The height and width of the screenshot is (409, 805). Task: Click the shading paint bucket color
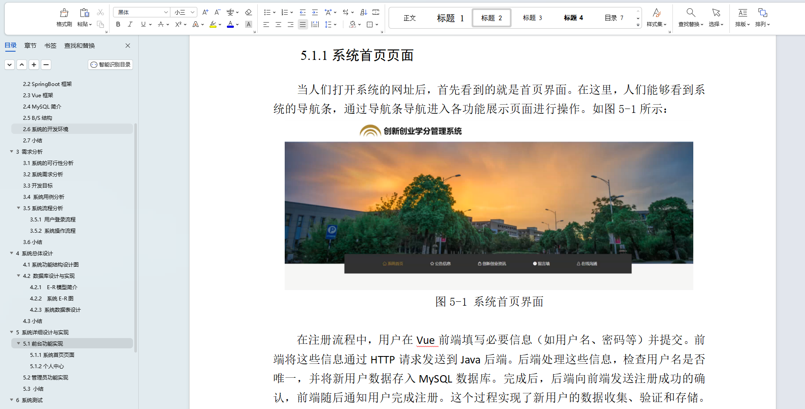353,24
